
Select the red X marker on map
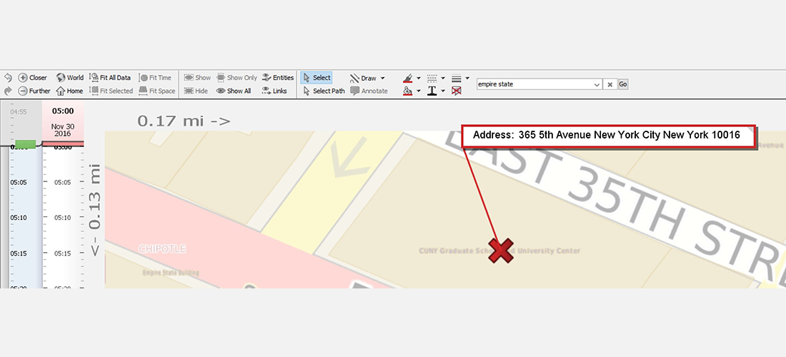coord(501,251)
